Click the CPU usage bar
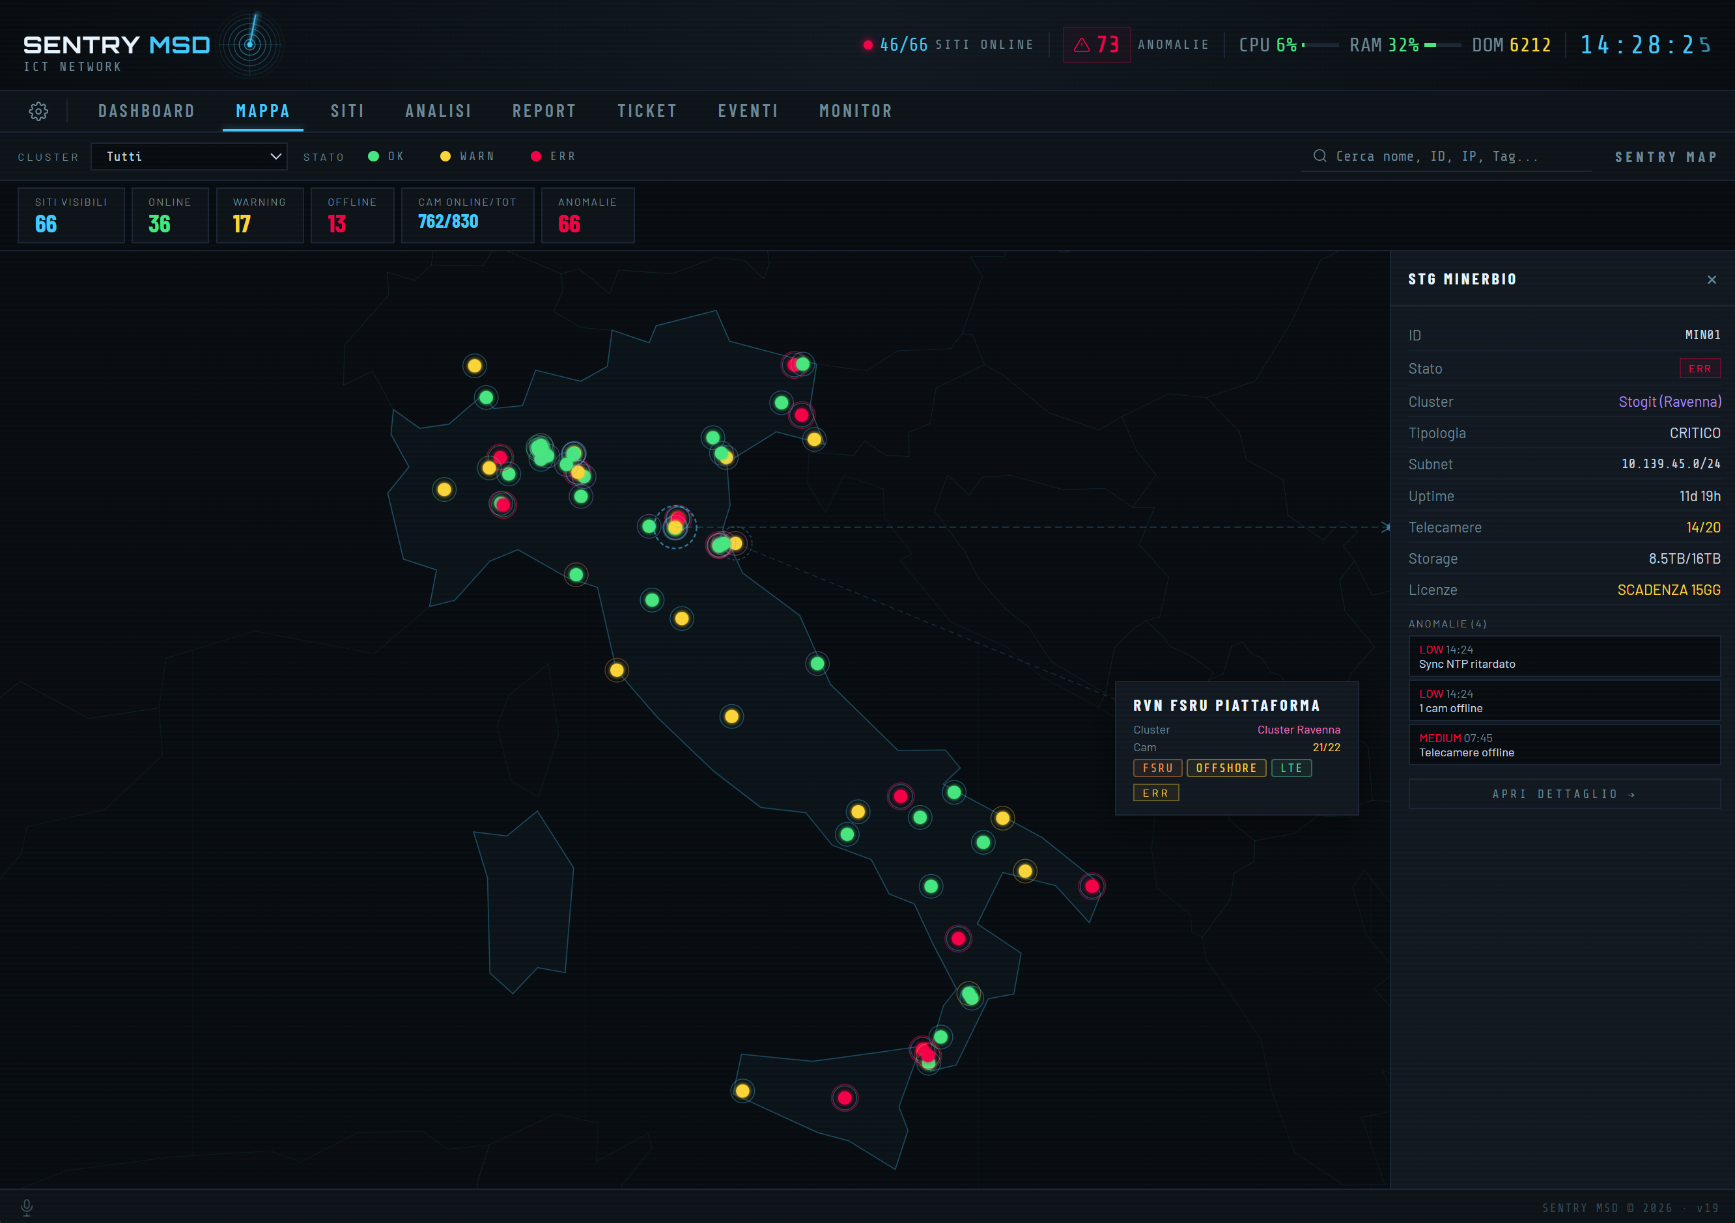 pos(1320,46)
